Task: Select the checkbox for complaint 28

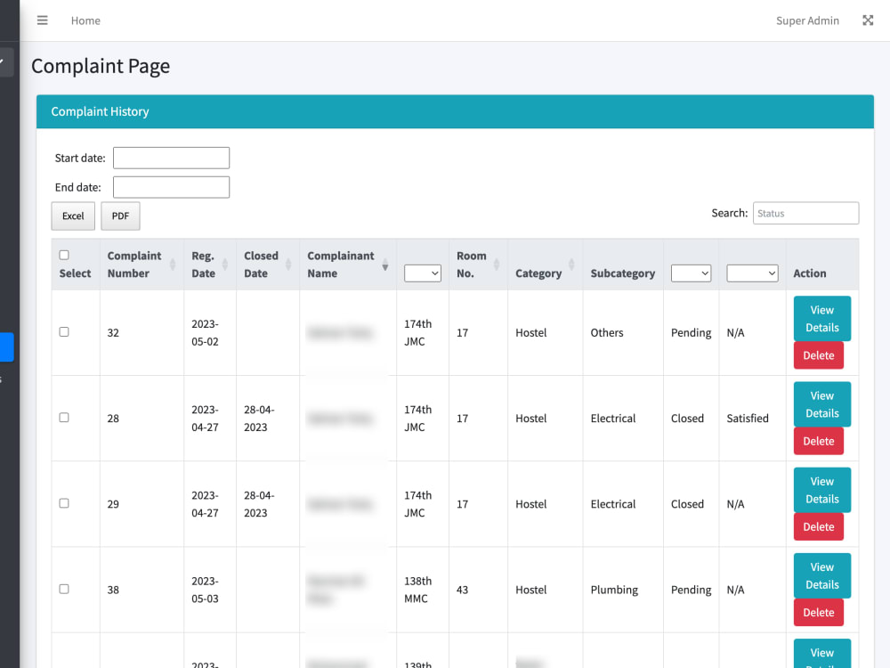Action: [64, 418]
